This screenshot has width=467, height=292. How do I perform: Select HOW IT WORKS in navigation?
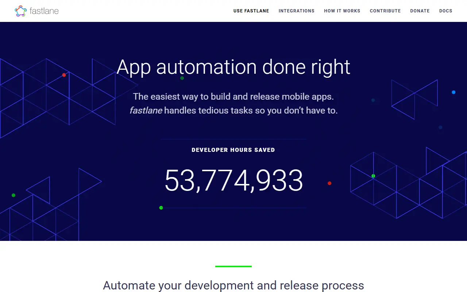342,11
